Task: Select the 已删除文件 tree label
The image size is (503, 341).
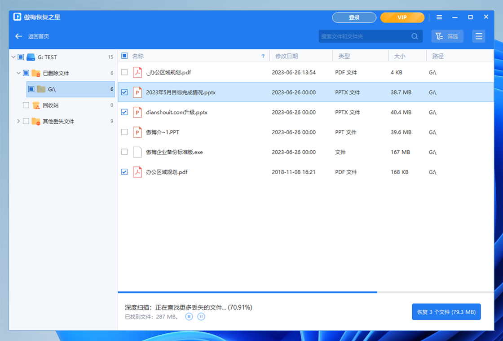Action: tap(56, 73)
